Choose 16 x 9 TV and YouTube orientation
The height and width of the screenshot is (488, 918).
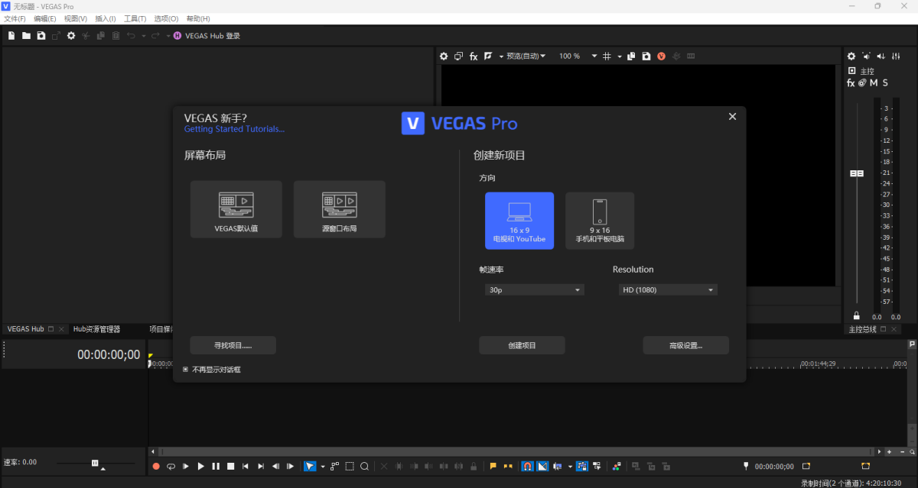tap(519, 221)
